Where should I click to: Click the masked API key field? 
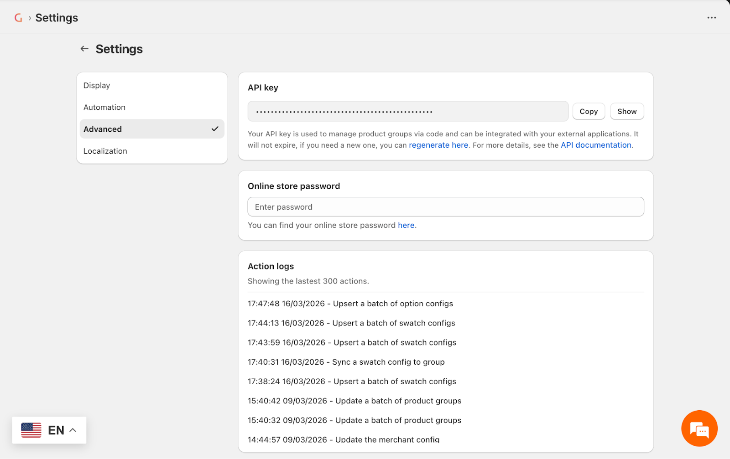pos(408,111)
